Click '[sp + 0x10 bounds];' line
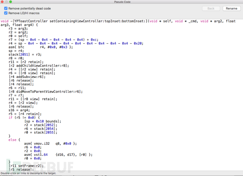243x176 pixels. click(x=43, y=121)
